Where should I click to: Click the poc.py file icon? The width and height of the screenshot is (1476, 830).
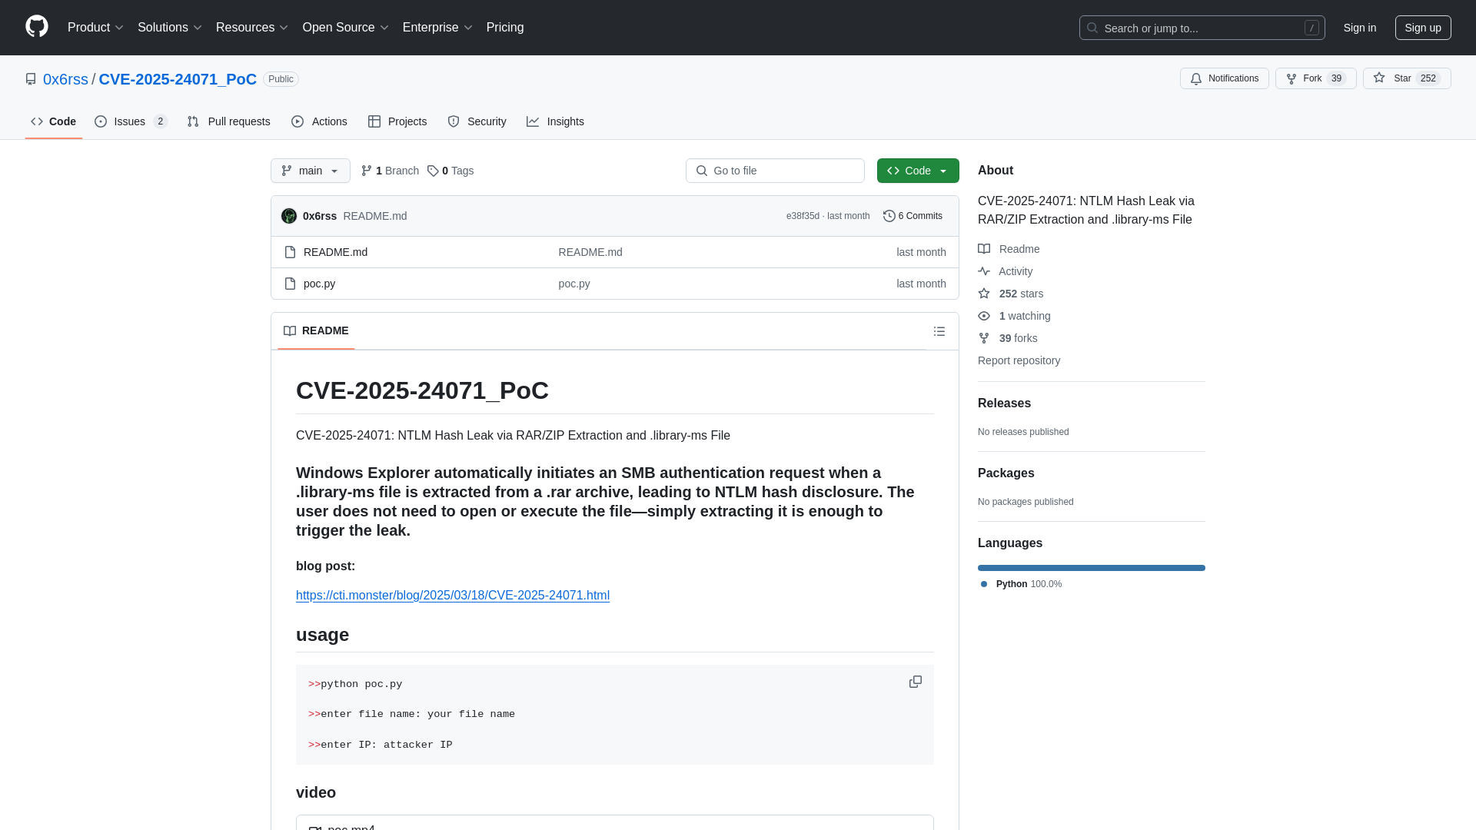coord(290,284)
